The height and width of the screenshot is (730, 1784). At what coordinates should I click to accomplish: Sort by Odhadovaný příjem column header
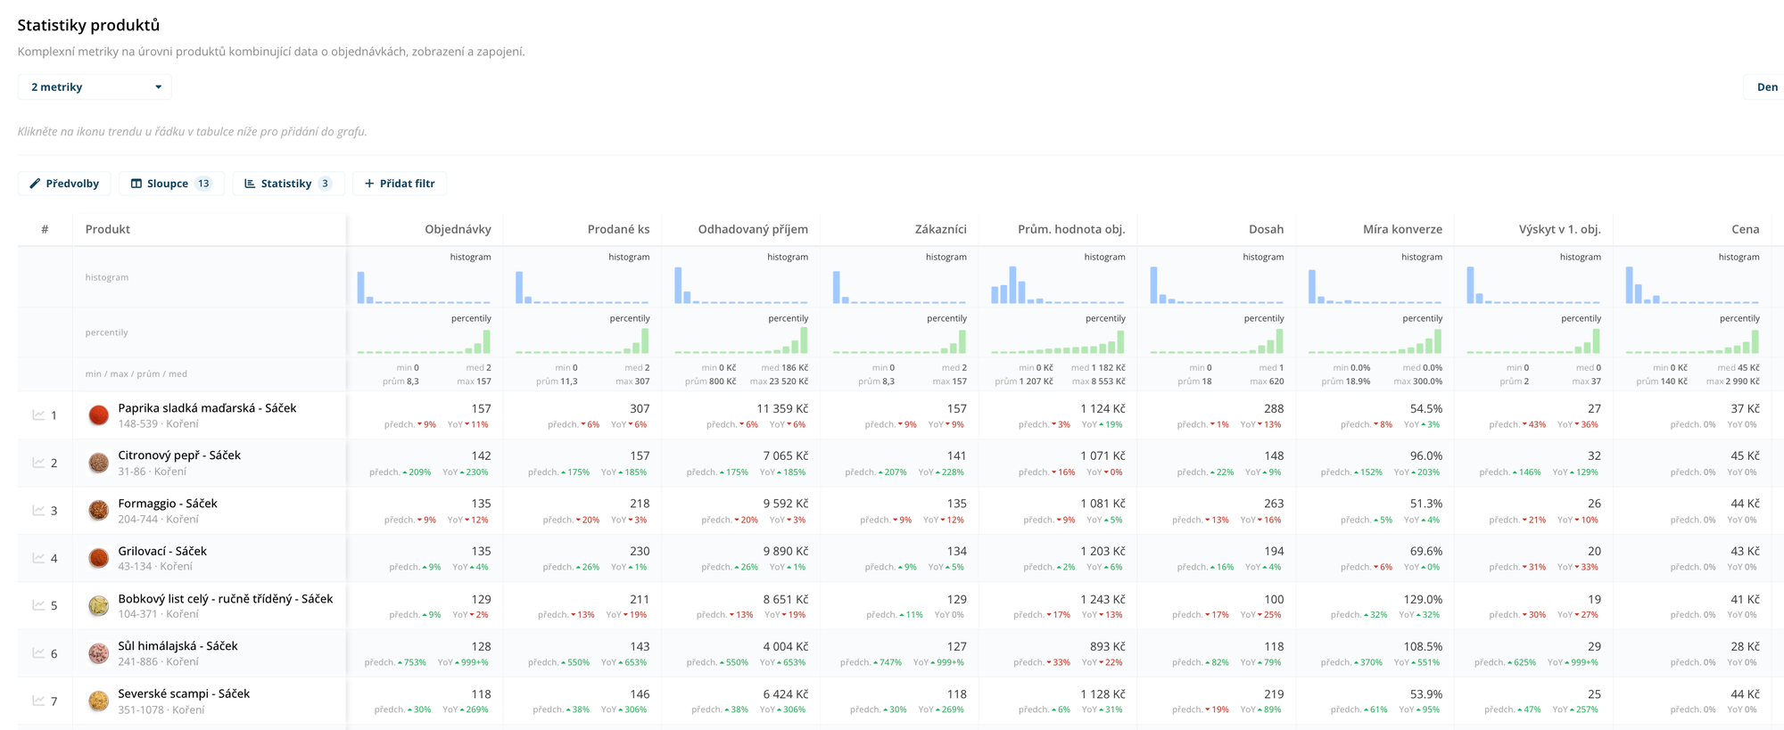(x=753, y=229)
